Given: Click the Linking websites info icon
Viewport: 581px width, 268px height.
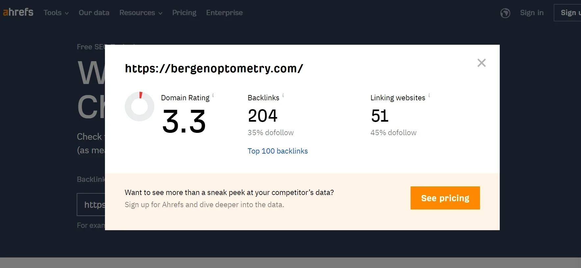Looking at the screenshot, I should (429, 95).
